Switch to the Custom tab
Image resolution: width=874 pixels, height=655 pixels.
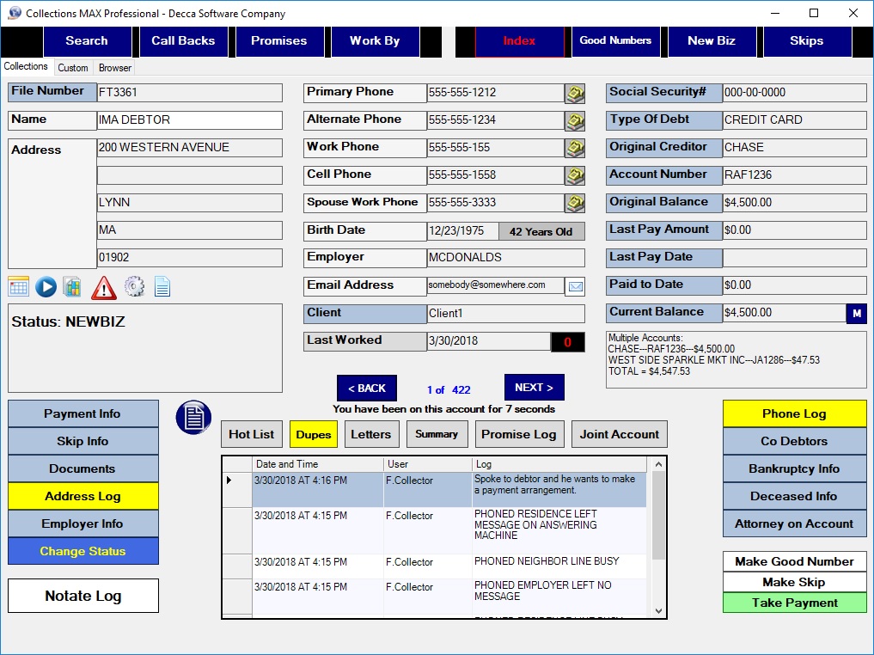click(x=73, y=68)
